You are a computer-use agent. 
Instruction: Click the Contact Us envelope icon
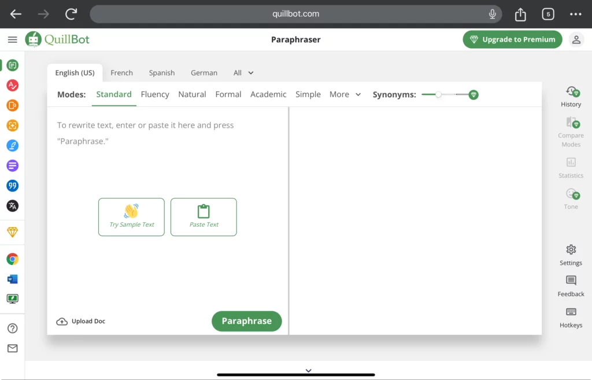(x=13, y=348)
